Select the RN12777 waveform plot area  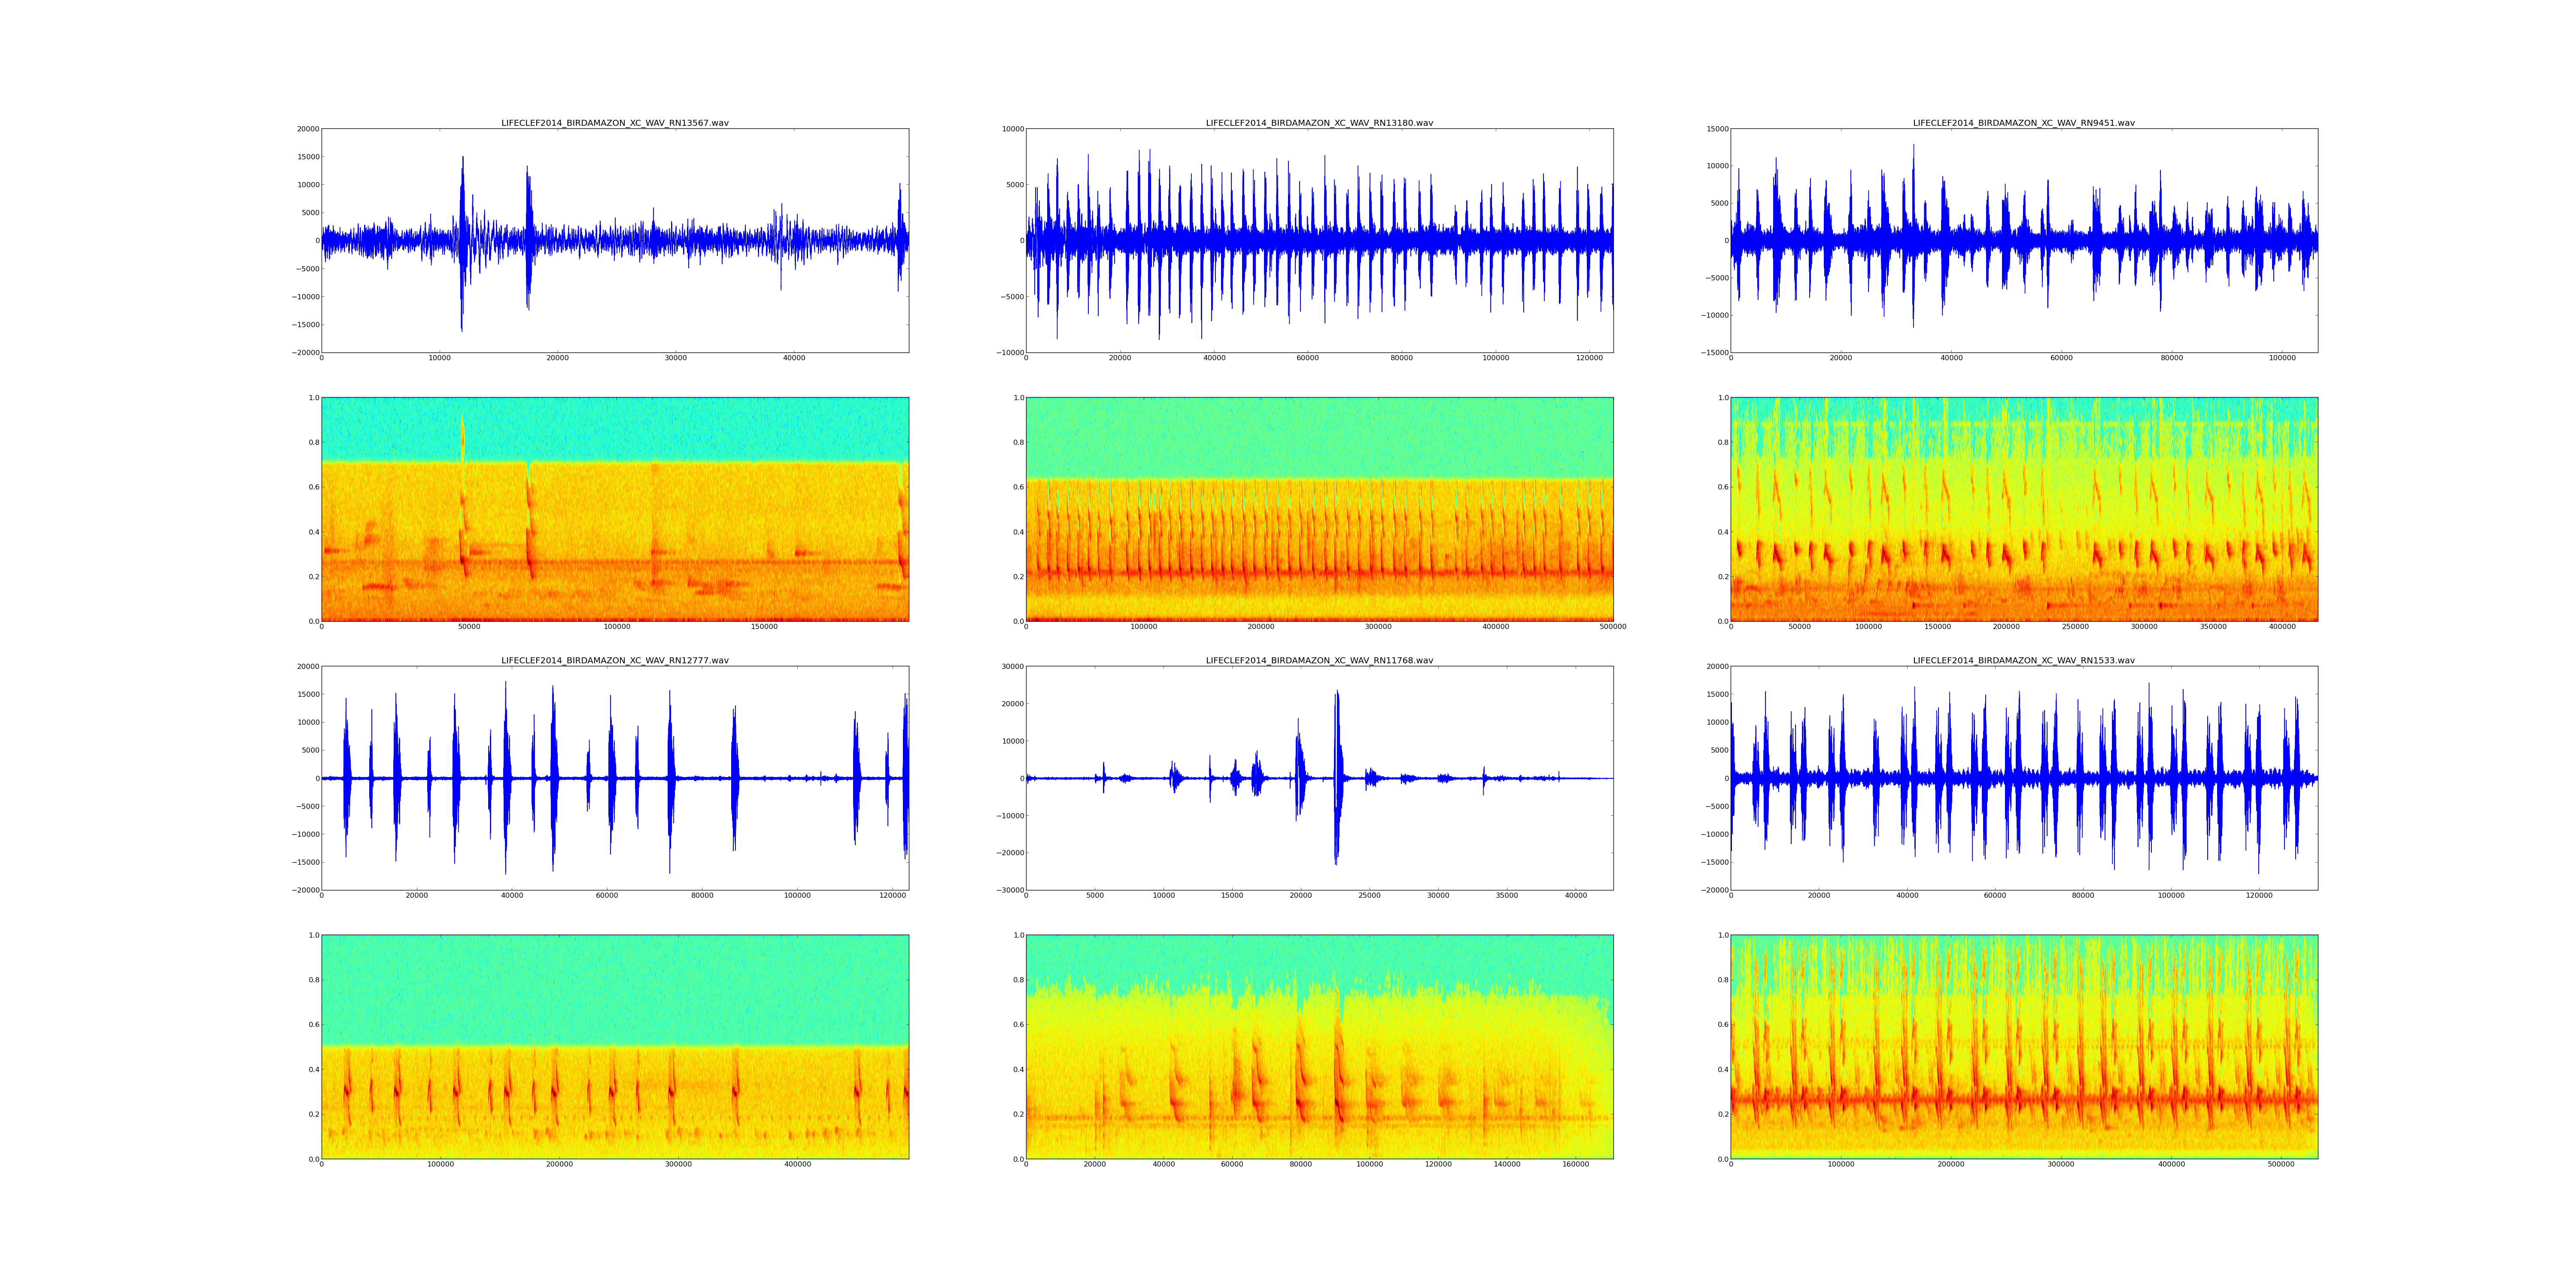click(614, 778)
